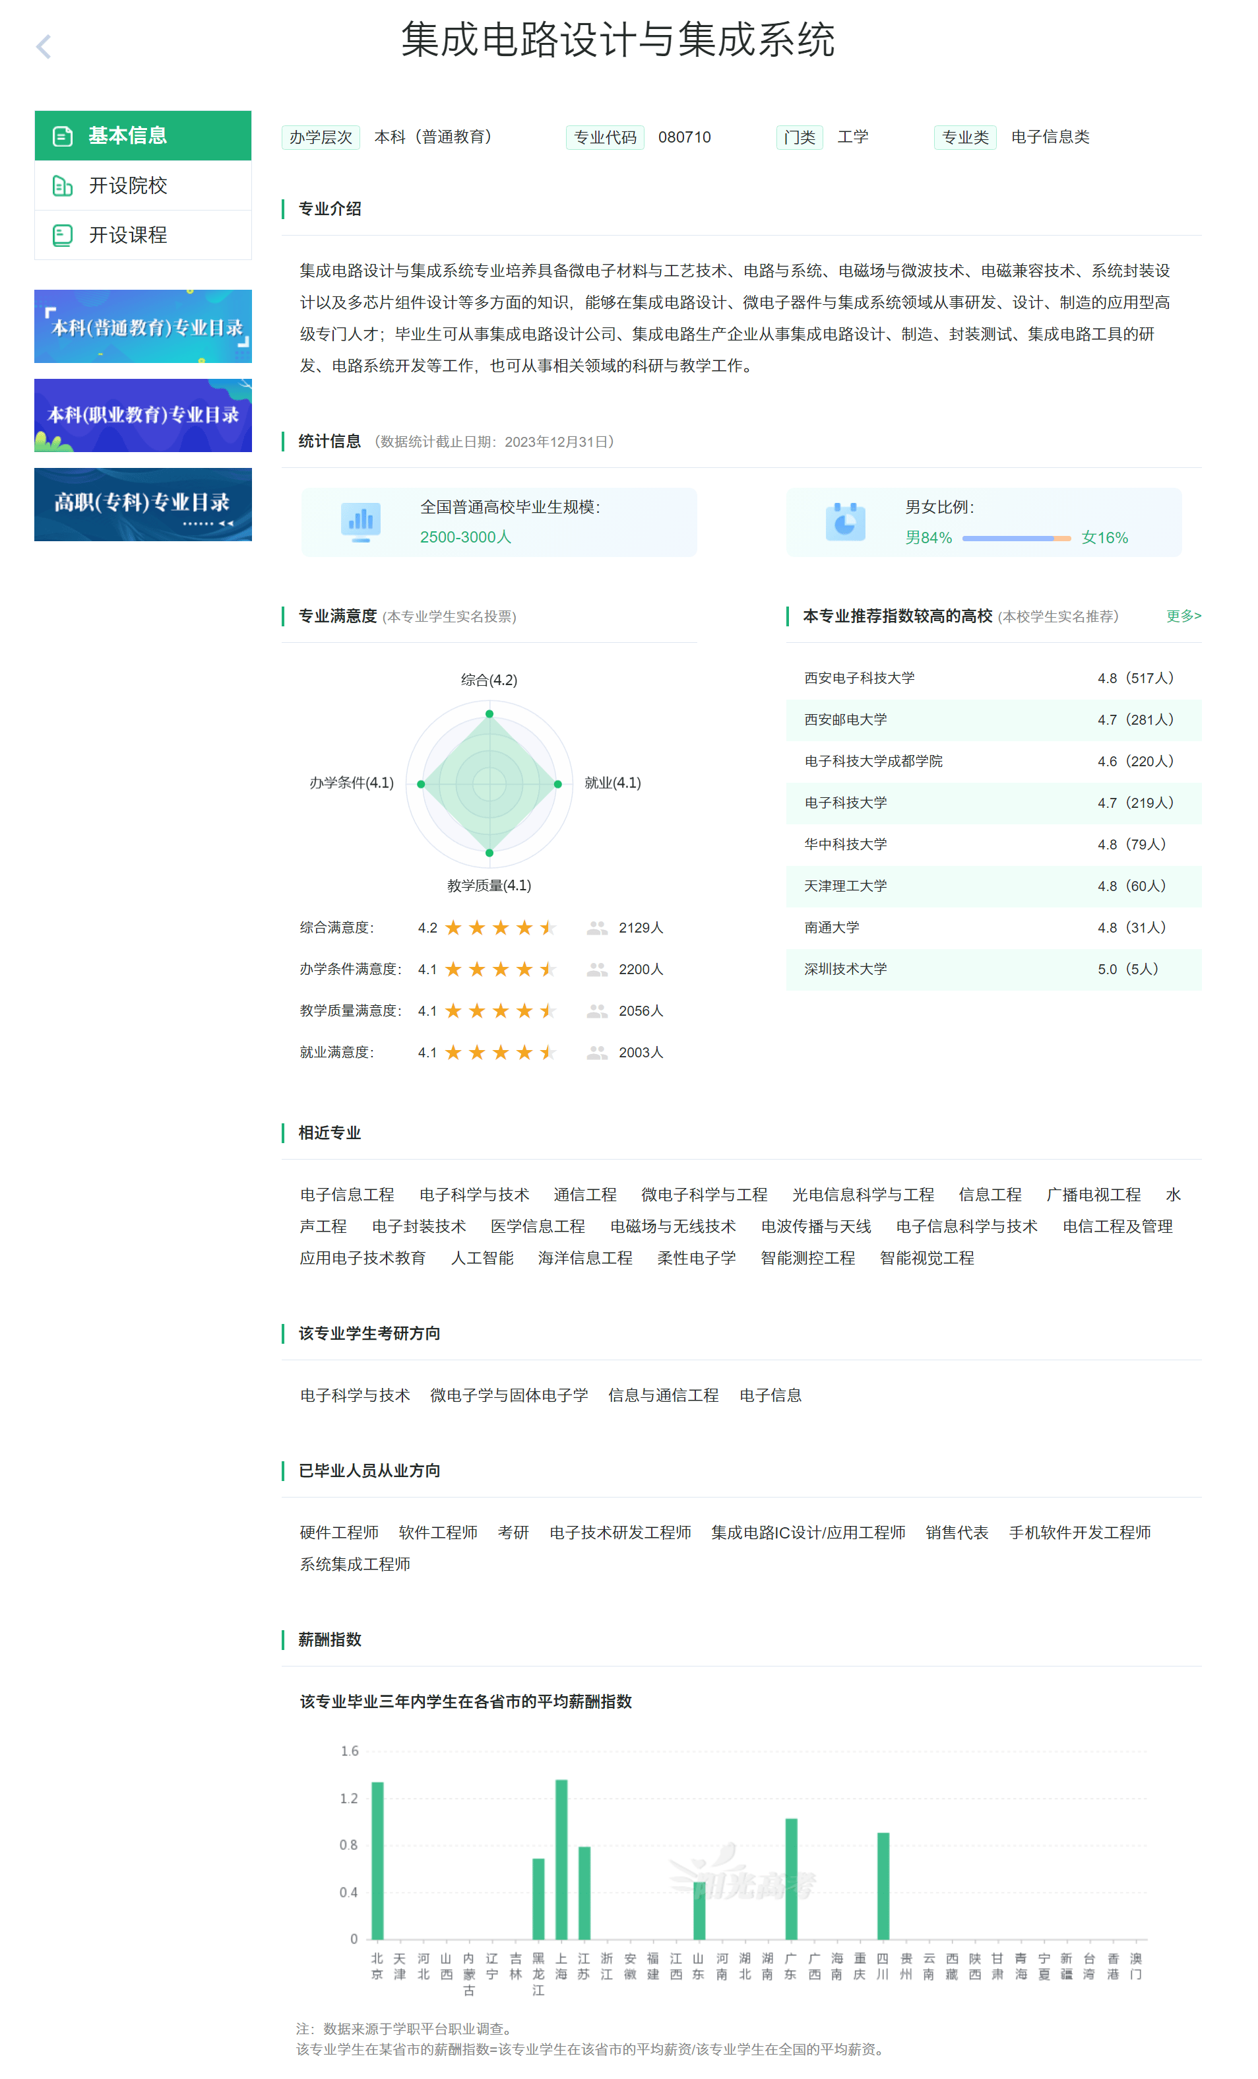
Task: Open related major 人工智能
Action: [482, 1258]
